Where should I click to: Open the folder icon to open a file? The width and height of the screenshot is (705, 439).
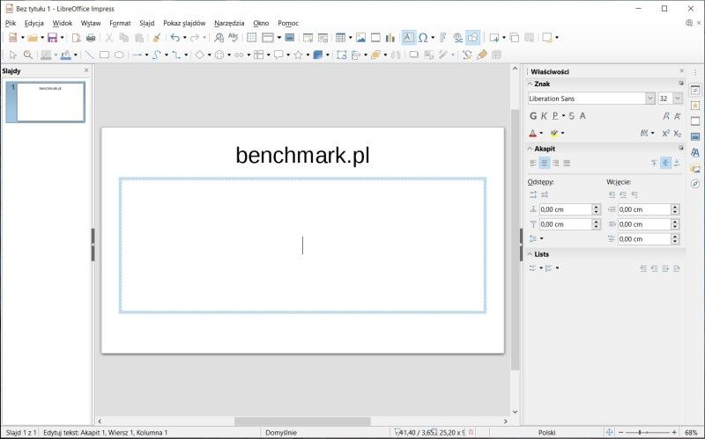coord(33,38)
